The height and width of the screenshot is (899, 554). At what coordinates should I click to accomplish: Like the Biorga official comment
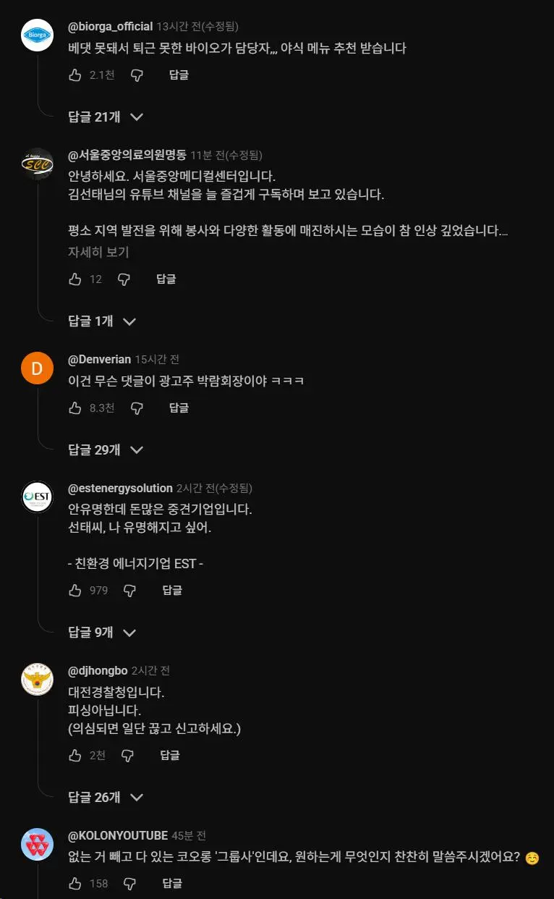[x=74, y=75]
